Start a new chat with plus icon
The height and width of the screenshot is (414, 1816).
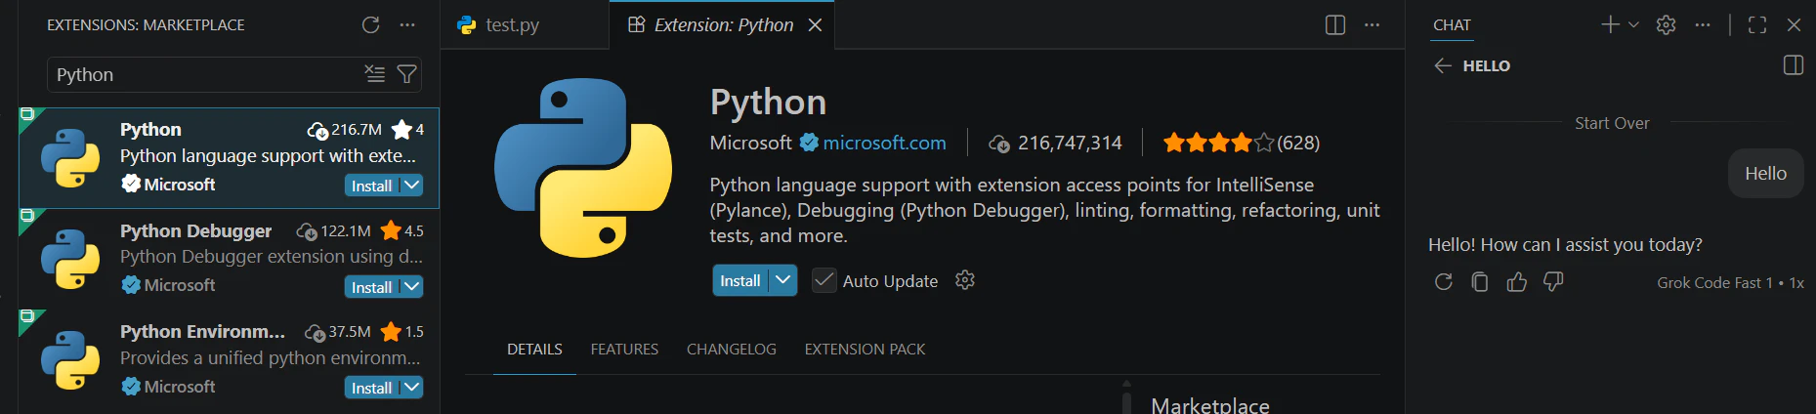(1610, 24)
